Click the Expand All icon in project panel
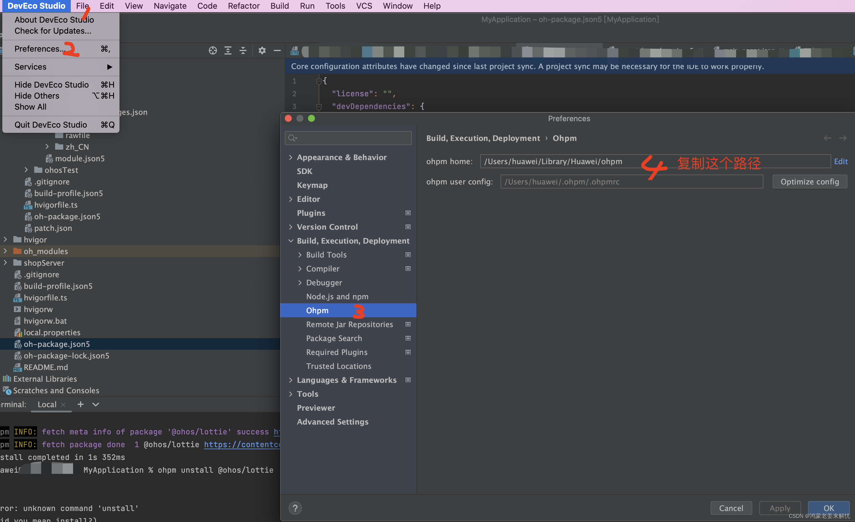The width and height of the screenshot is (855, 522). [228, 51]
